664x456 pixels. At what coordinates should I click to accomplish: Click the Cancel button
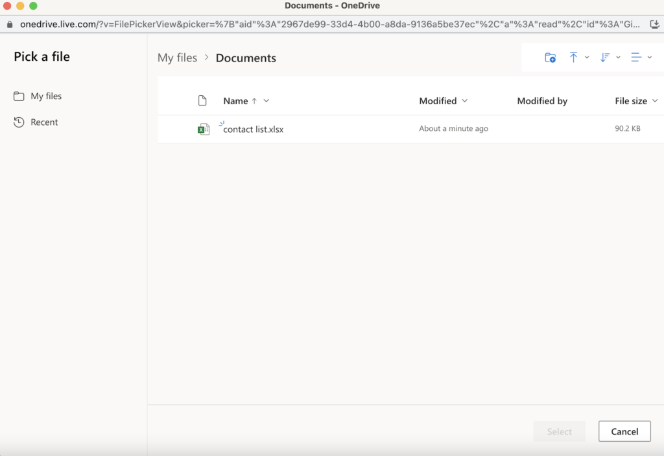click(x=624, y=431)
